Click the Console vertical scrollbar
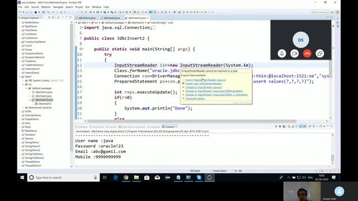 tap(333, 157)
